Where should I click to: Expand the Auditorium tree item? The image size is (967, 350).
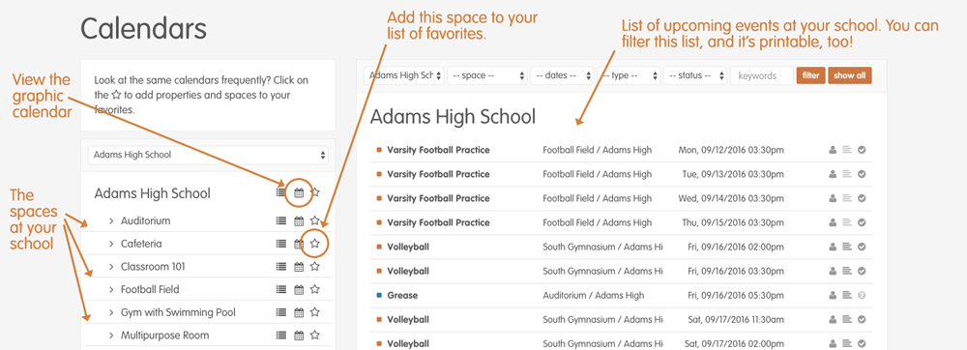pos(111,220)
